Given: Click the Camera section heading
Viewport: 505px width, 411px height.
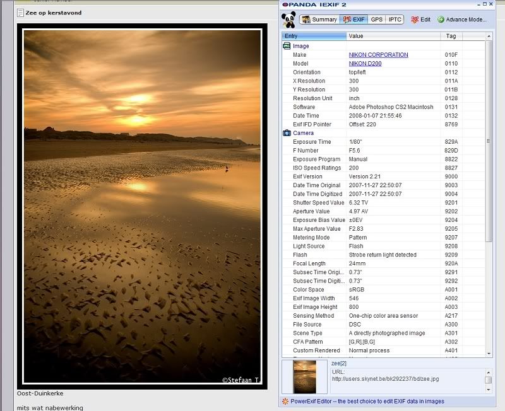Looking at the screenshot, I should pyautogui.click(x=303, y=133).
